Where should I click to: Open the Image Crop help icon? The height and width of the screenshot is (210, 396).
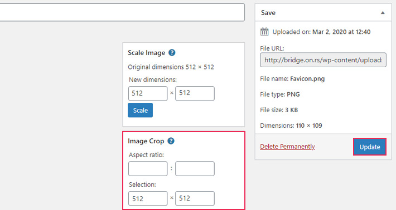point(171,141)
